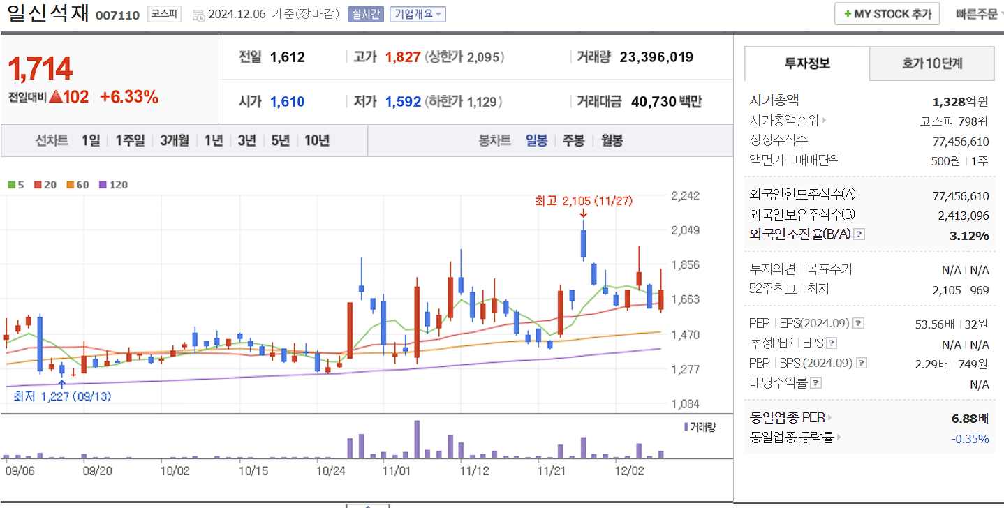Viewport: 1004px width, 508px height.
Task: Open the 기업개요 dropdown
Action: [417, 14]
